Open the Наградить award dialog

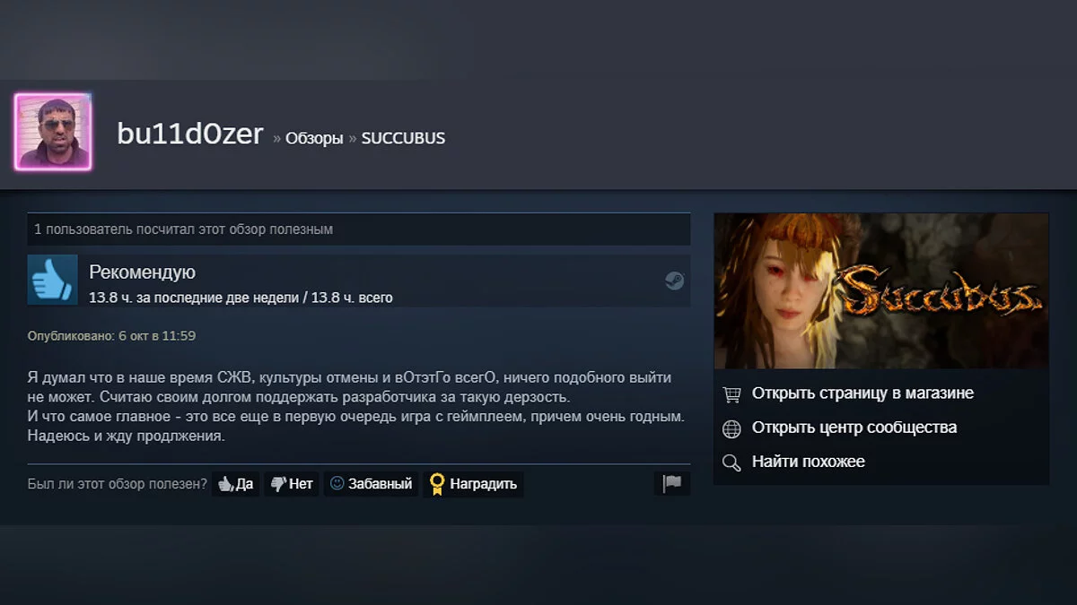(474, 484)
